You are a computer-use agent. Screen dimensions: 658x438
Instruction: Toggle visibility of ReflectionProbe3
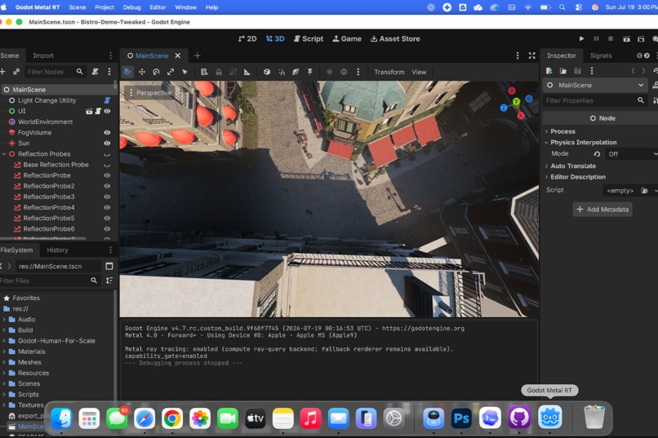(x=107, y=197)
